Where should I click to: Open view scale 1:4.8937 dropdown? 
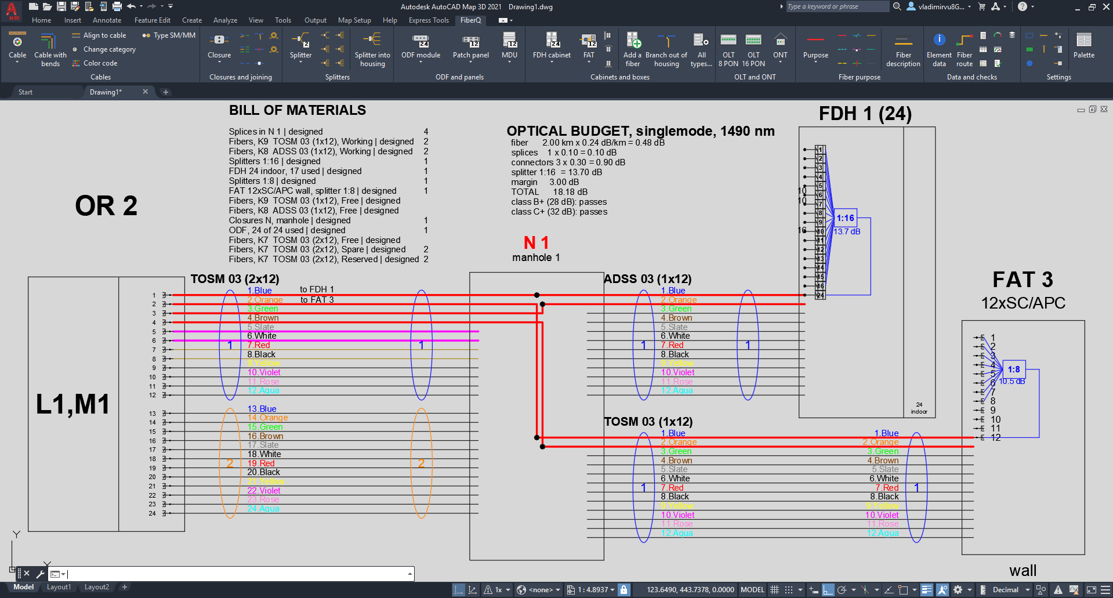(590, 590)
